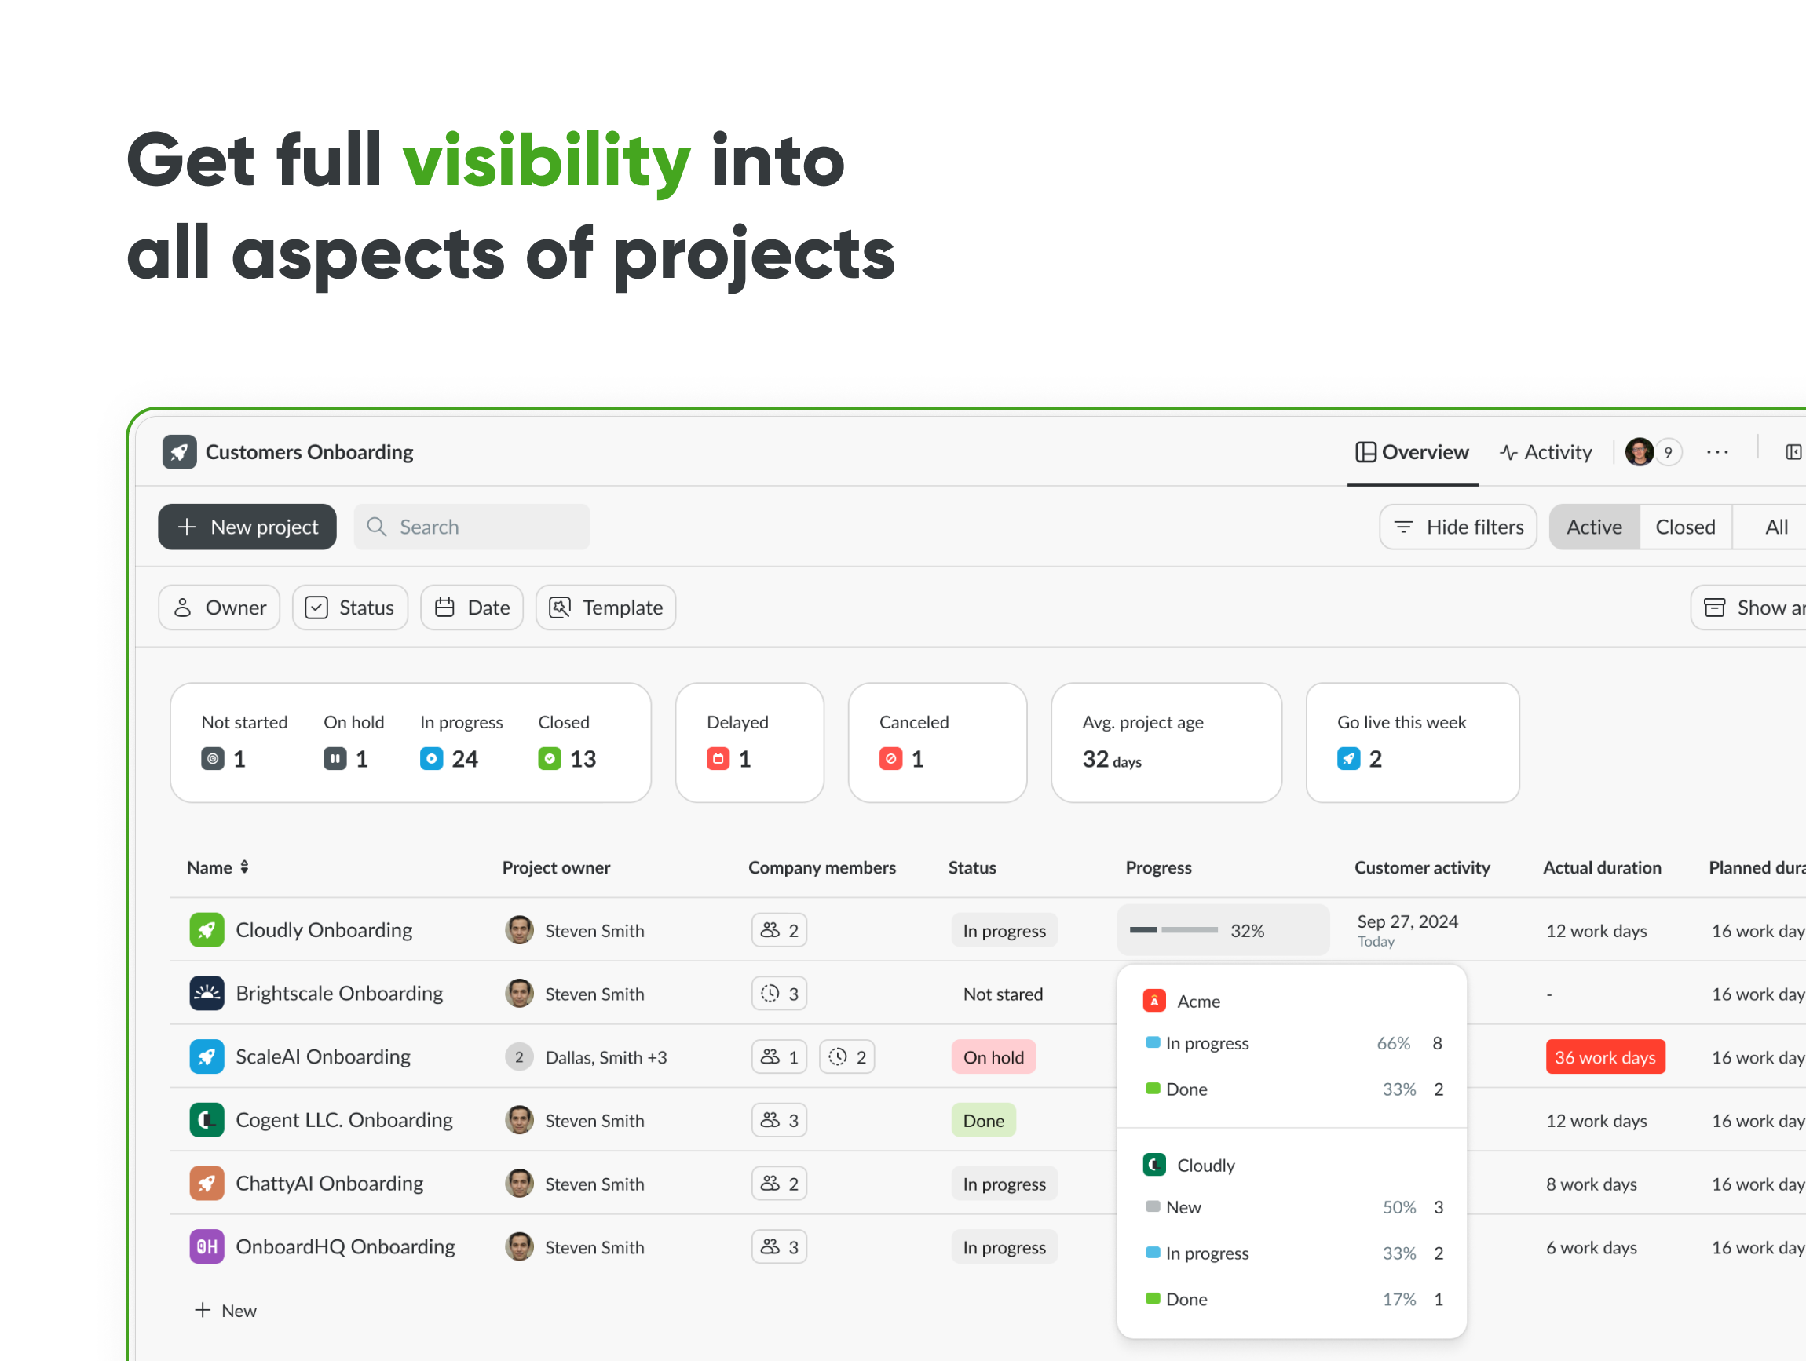
Task: Toggle the All projects view
Action: (x=1776, y=527)
